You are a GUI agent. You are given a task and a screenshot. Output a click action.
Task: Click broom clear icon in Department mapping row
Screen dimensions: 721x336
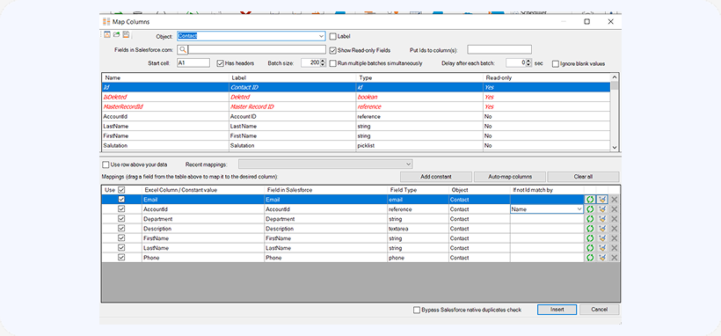(602, 219)
